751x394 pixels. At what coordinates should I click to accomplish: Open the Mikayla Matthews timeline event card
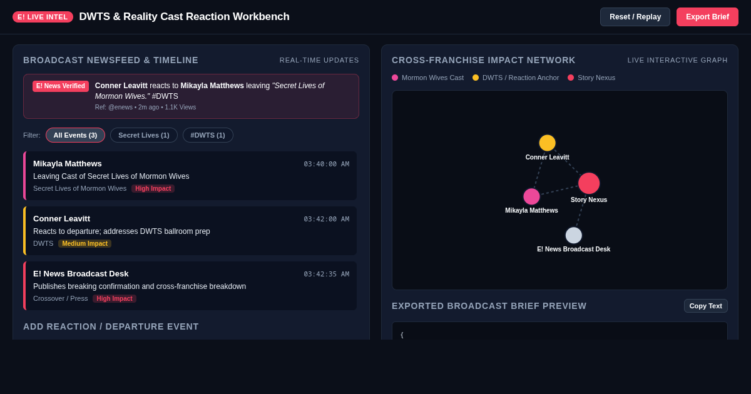pyautogui.click(x=190, y=176)
